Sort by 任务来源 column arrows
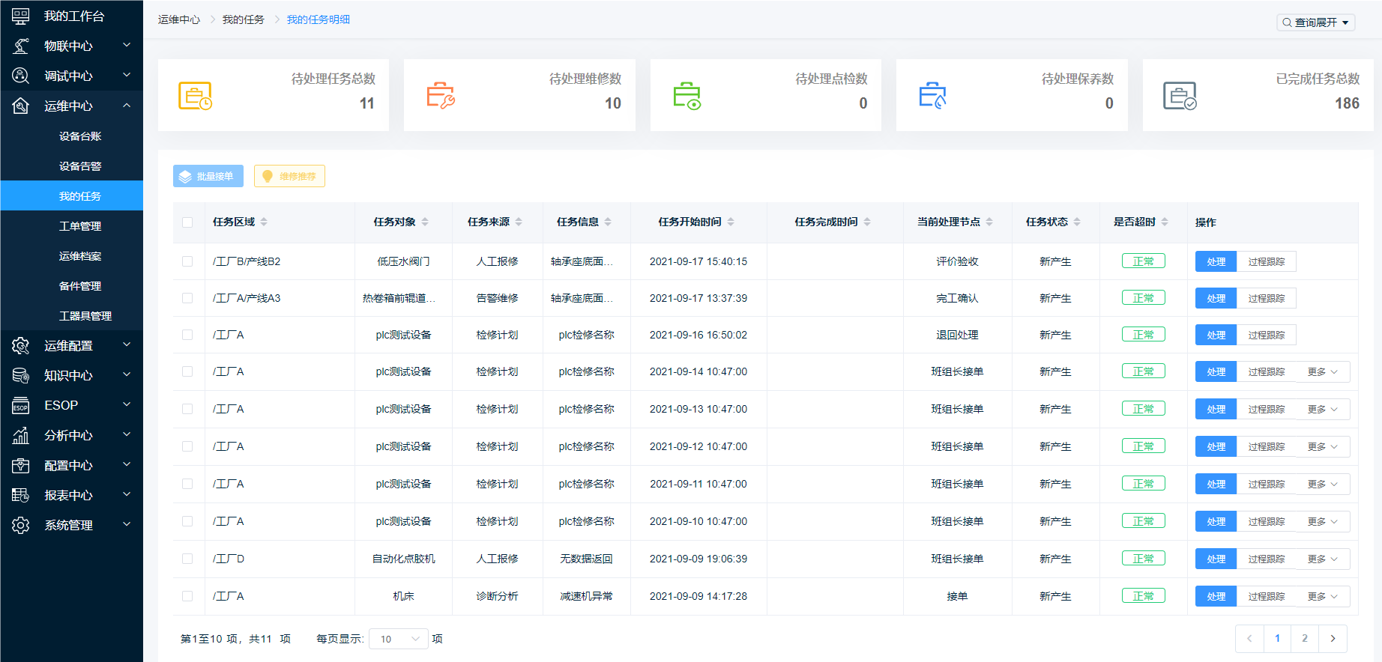The width and height of the screenshot is (1382, 662). click(519, 222)
